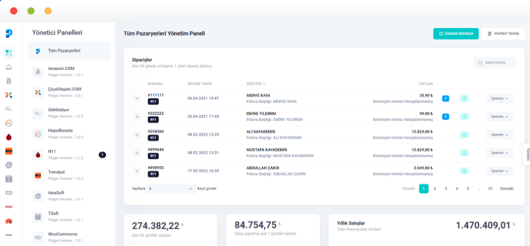Sort by the TOPLAM column header
Image resolution: width=530 pixels, height=246 pixels.
pos(426,84)
